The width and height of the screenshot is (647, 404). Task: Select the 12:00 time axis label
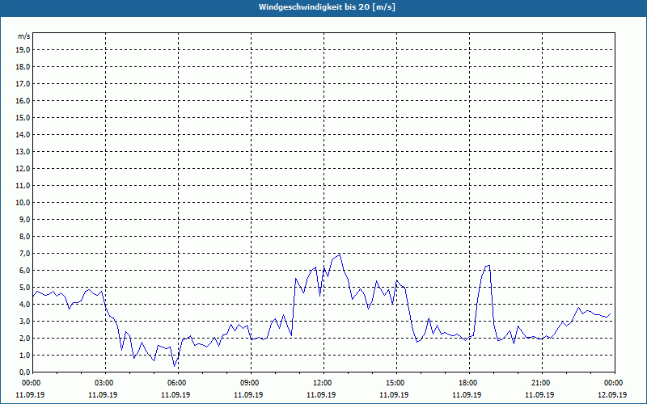323,382
